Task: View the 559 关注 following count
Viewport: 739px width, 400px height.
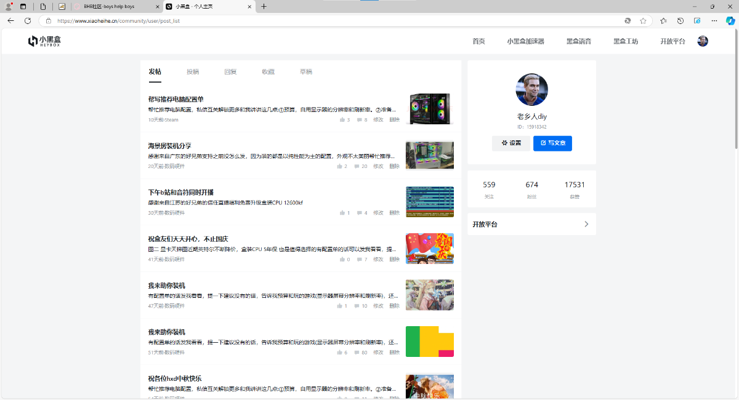Action: pos(489,190)
